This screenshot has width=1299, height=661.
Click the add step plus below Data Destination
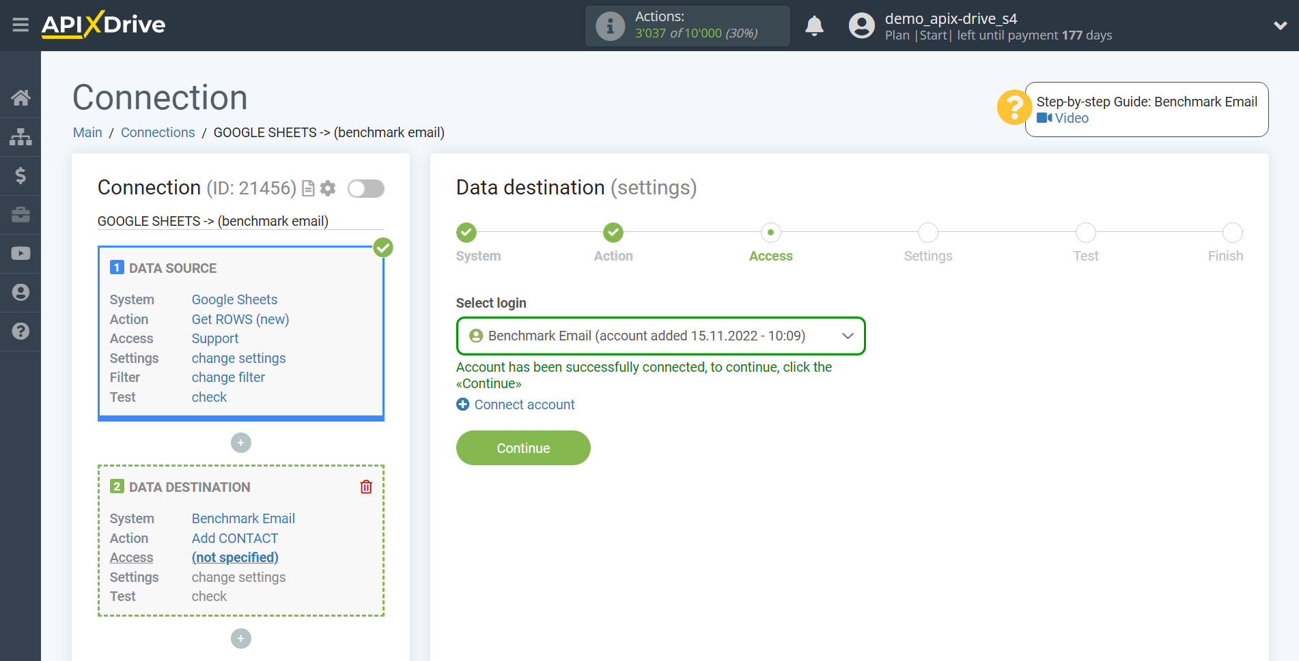pyautogui.click(x=241, y=638)
